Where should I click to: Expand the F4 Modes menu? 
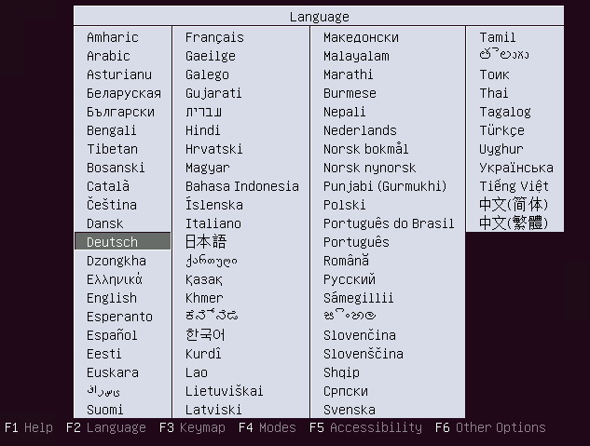click(267, 428)
